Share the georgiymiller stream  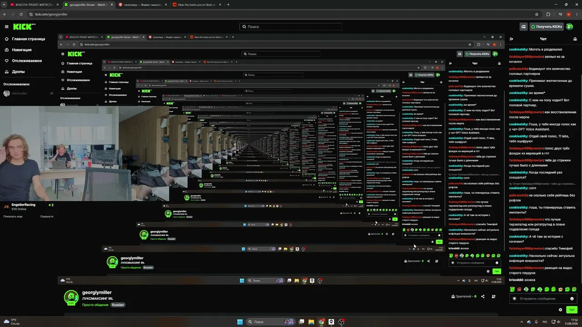click(x=482, y=297)
